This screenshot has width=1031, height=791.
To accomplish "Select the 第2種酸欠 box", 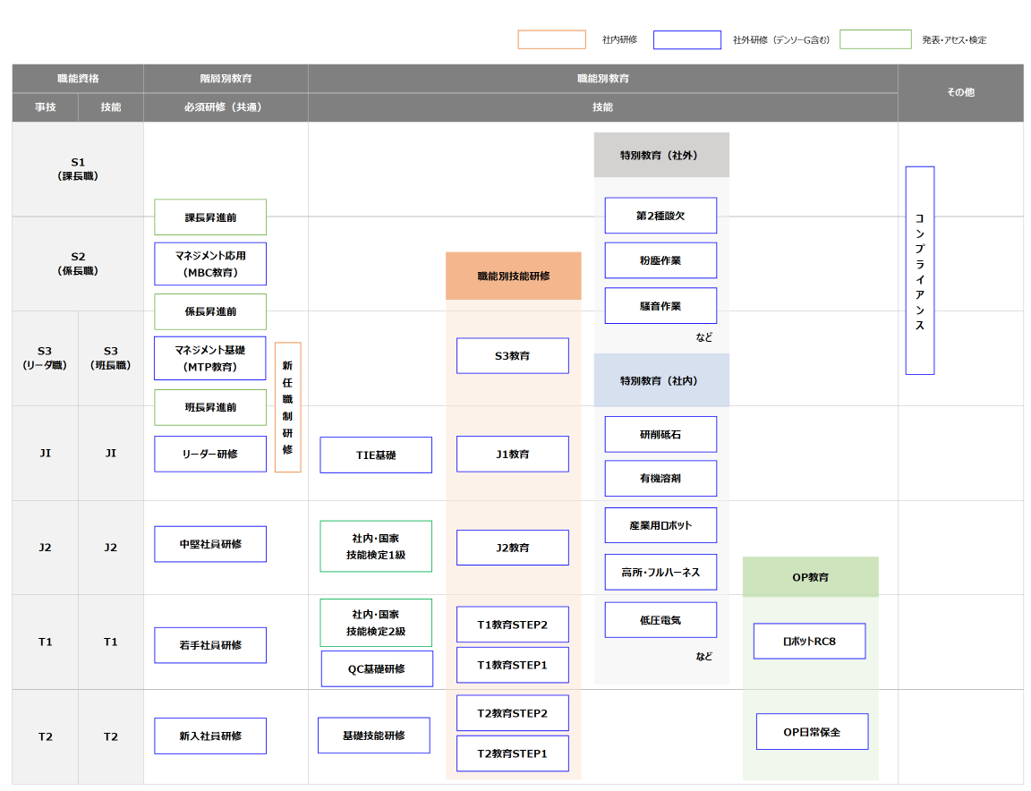I will click(660, 216).
